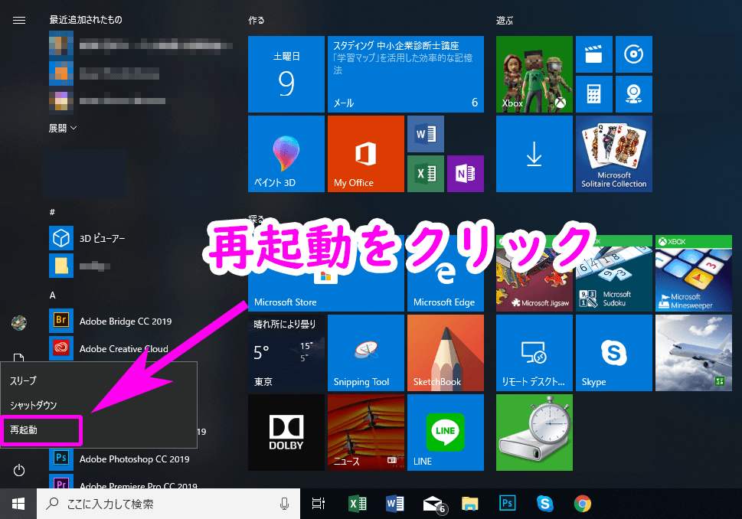
Task: Open the disk stopwatch benchmark tile
Action: (x=534, y=432)
